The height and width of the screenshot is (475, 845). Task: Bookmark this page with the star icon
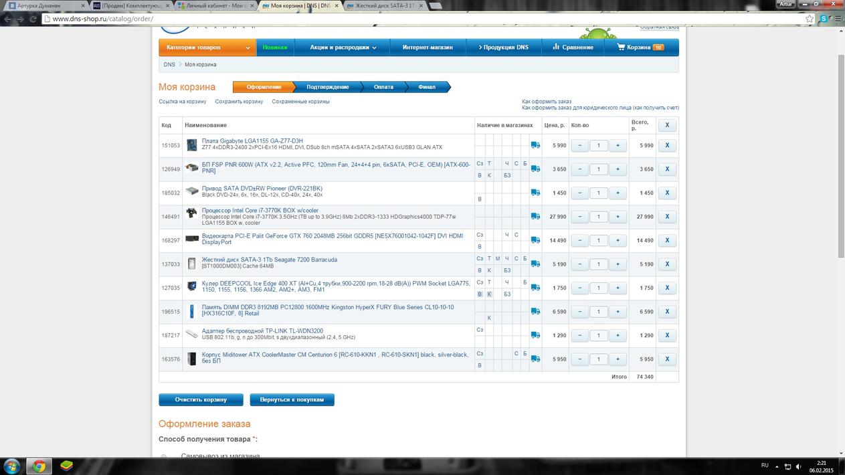(810, 19)
